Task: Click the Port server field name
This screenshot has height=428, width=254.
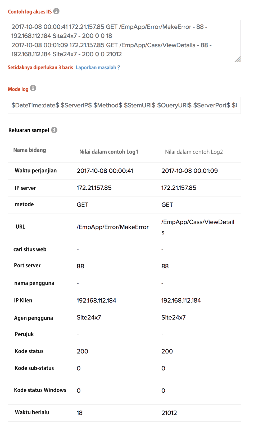Action: coord(27,265)
